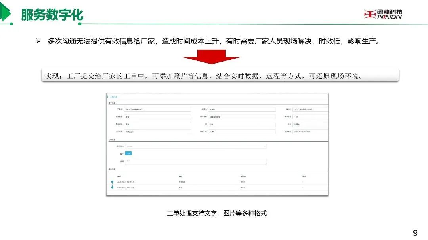Click the work order ID field
428x240 pixels.
pyautogui.click(x=157, y=110)
